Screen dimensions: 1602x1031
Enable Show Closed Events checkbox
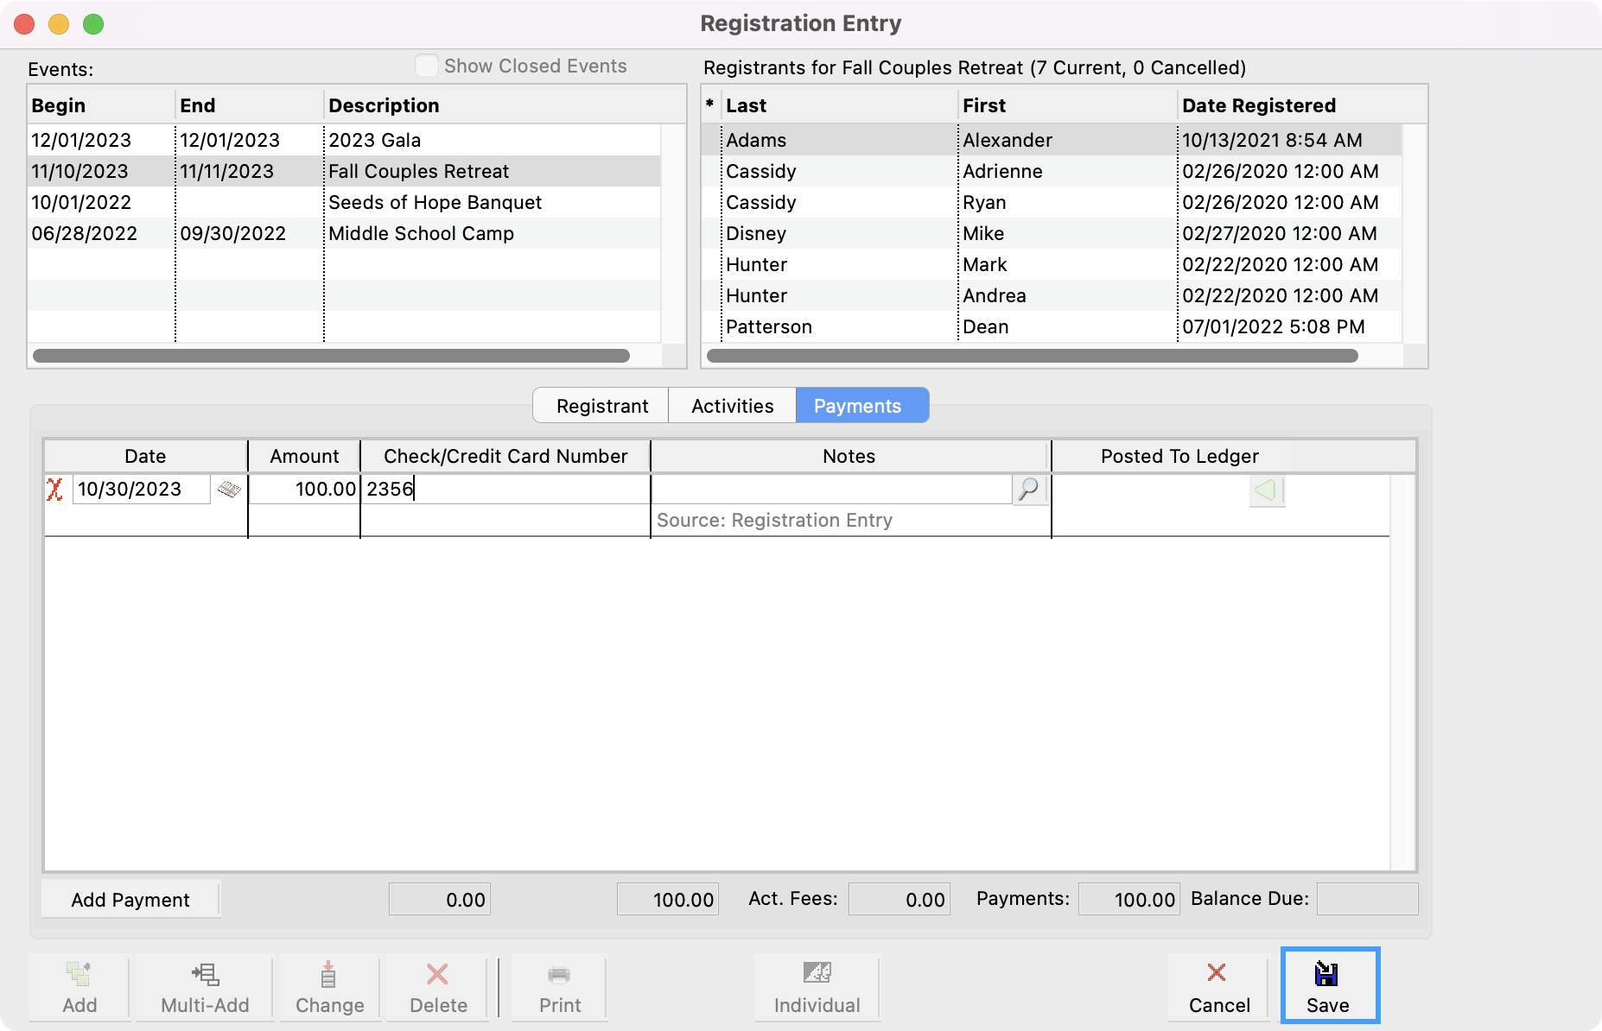tap(427, 66)
